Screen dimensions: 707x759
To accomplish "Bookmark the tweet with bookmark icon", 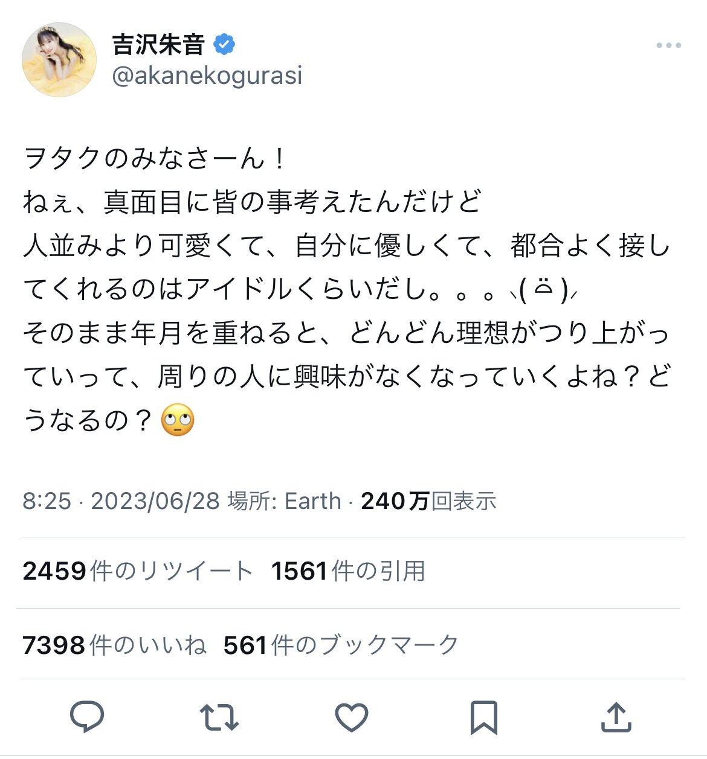I will [x=483, y=717].
